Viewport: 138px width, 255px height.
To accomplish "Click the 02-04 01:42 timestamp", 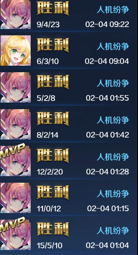I will [x=108, y=135].
